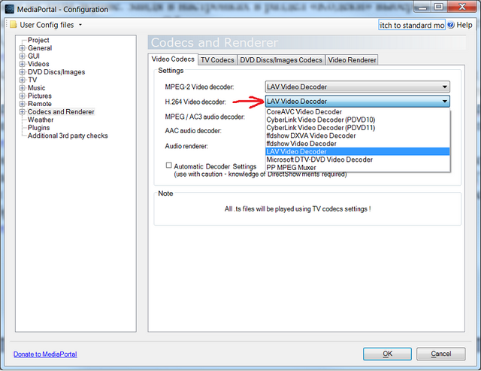
Task: Switch to the Video Codecs tab
Action: 173,59
